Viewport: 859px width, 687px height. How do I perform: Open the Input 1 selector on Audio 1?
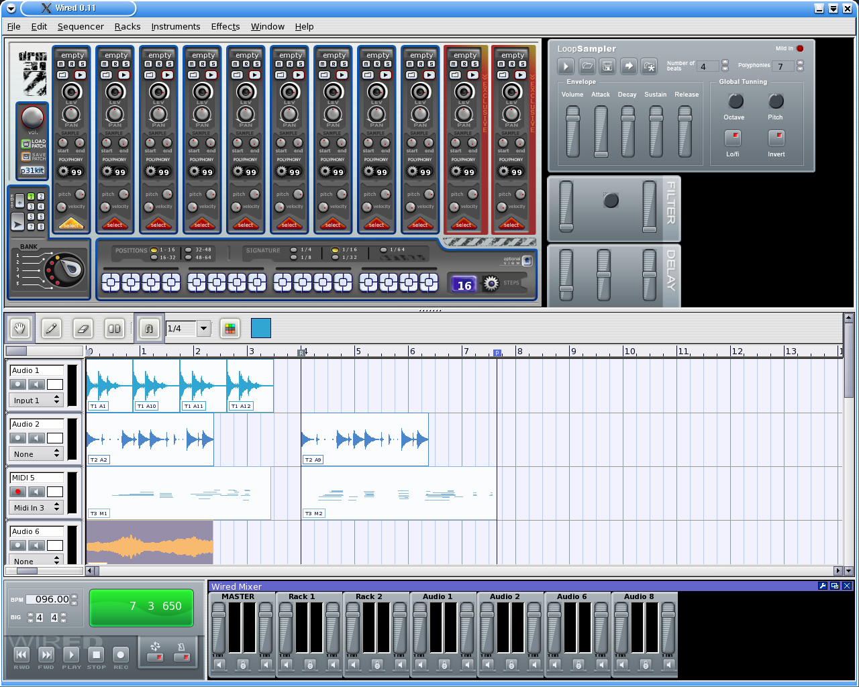(x=36, y=400)
